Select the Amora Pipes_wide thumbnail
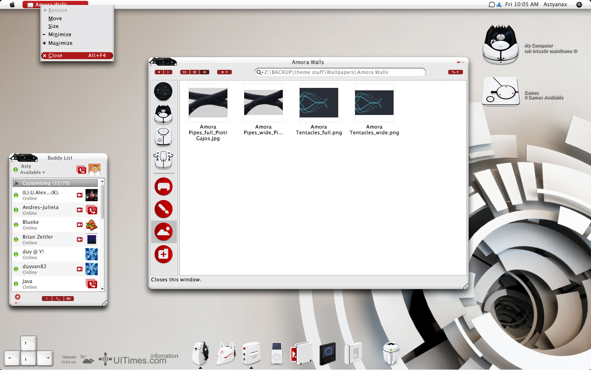 coord(263,103)
